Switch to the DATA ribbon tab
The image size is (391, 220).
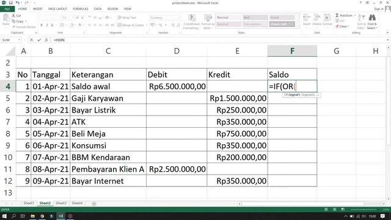click(x=98, y=9)
